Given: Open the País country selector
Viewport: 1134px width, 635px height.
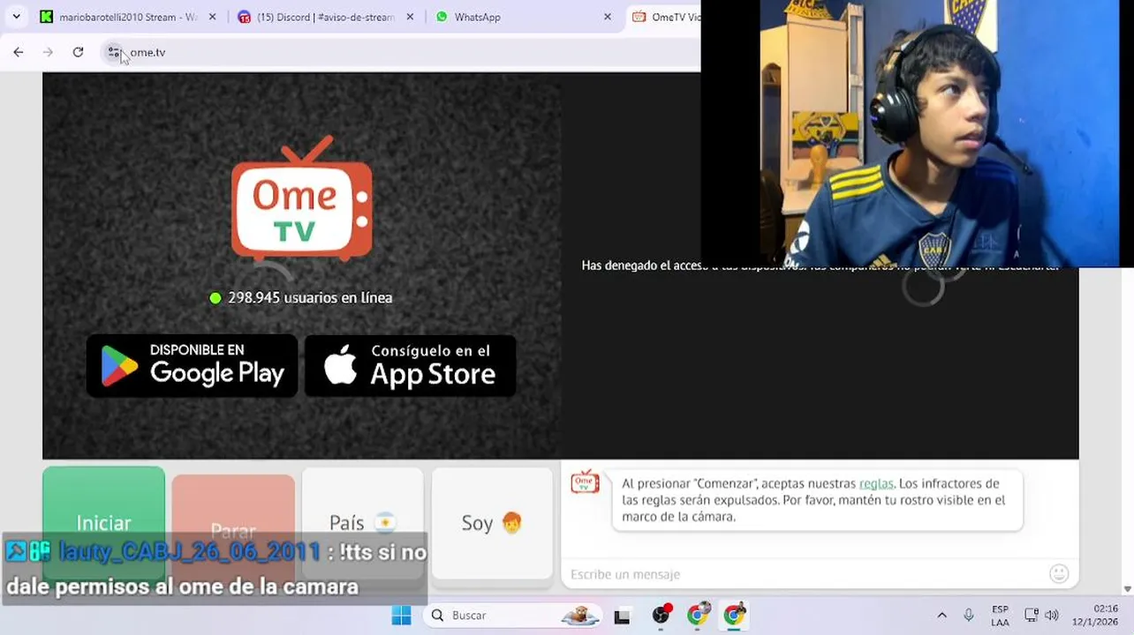Looking at the screenshot, I should (362, 523).
